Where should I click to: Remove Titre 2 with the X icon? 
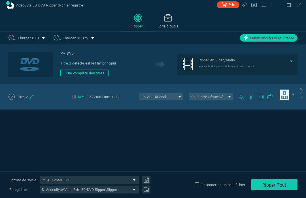(x=301, y=89)
